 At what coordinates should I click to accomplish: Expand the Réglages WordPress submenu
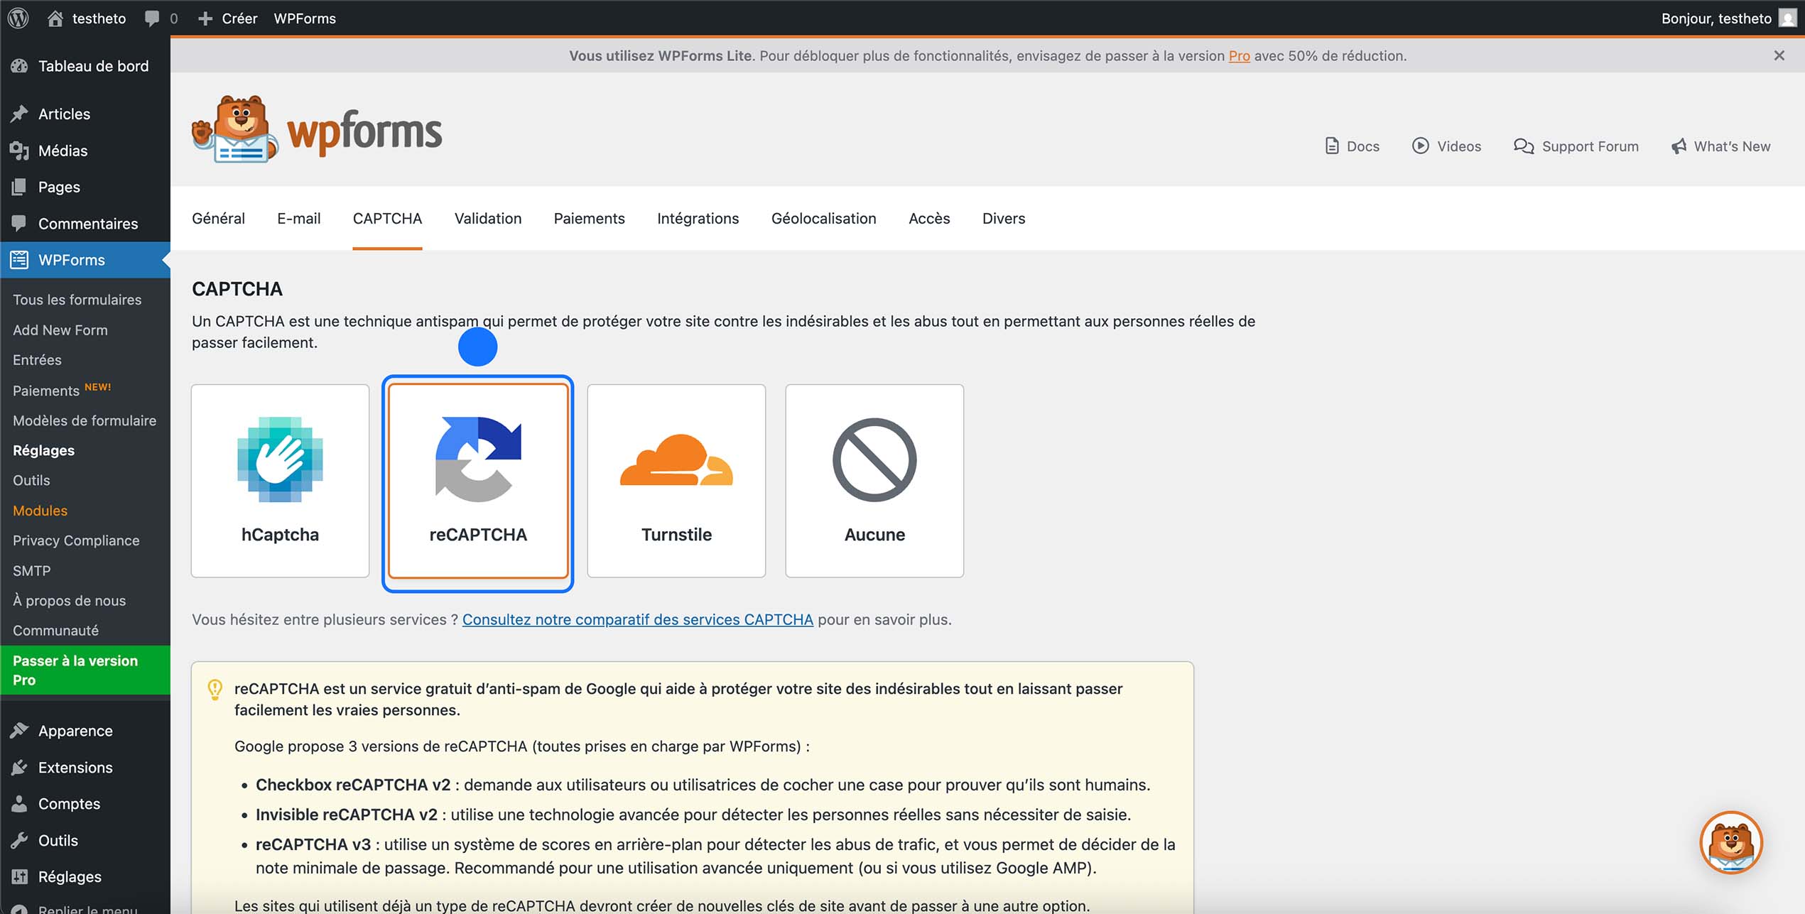coord(69,876)
